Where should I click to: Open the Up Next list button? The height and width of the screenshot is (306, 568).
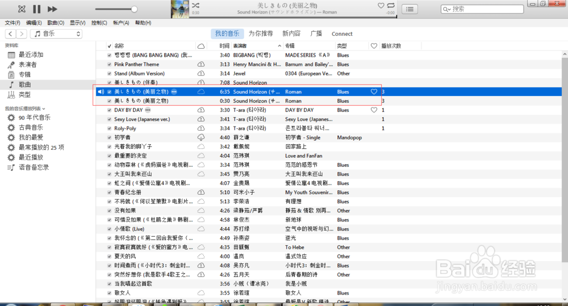[410, 9]
